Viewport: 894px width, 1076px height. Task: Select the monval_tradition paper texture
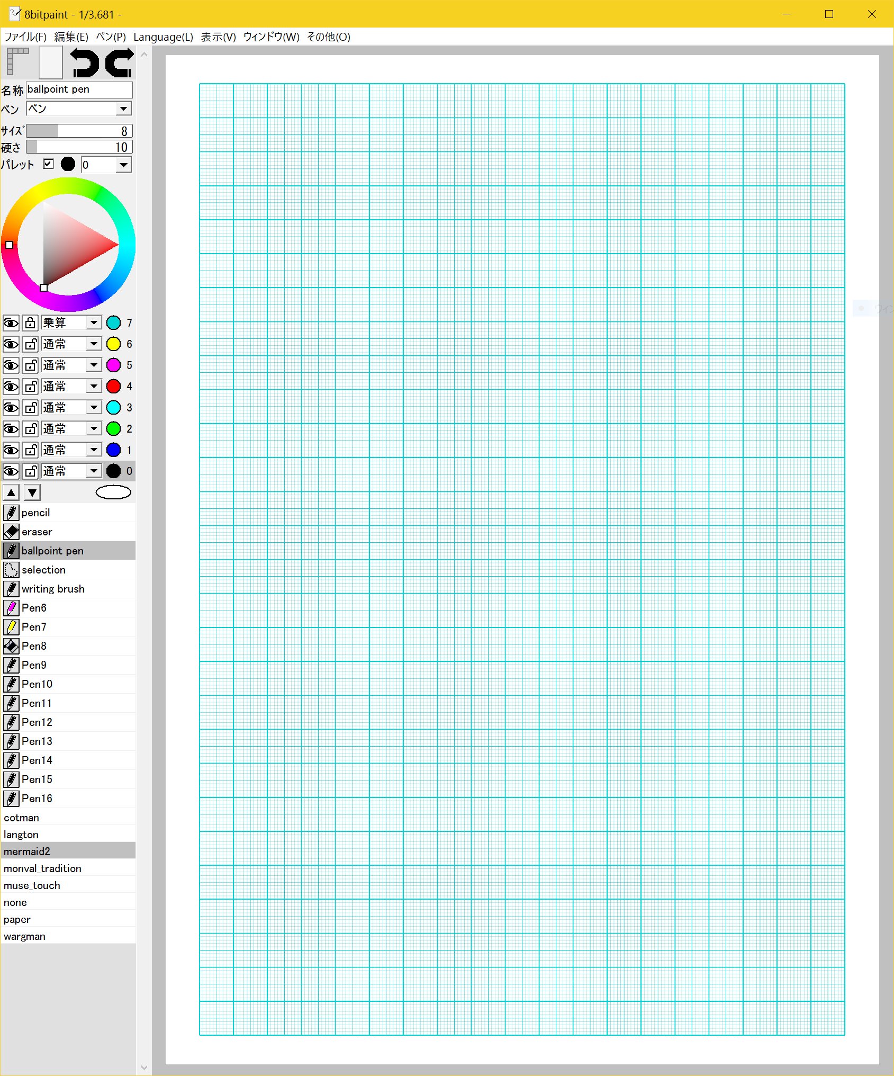tap(68, 868)
